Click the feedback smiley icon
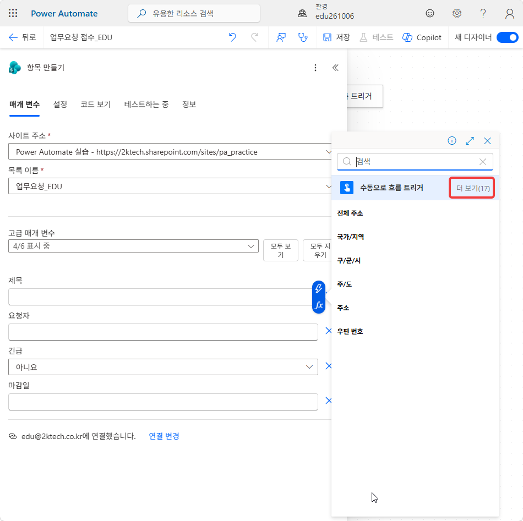 coord(430,13)
